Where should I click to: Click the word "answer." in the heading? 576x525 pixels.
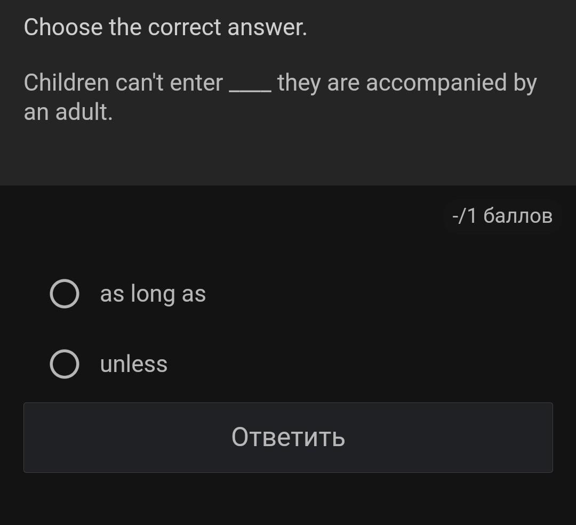267,28
